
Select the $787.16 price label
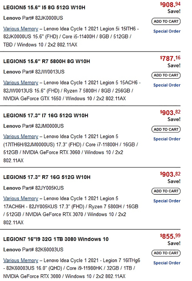point(170,58)
